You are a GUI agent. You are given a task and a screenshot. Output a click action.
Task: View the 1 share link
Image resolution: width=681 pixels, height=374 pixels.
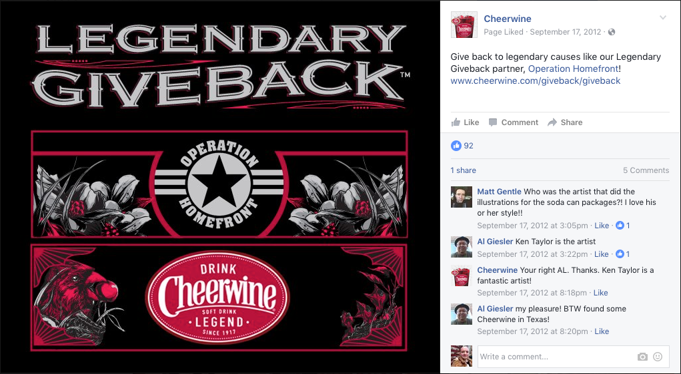click(463, 170)
